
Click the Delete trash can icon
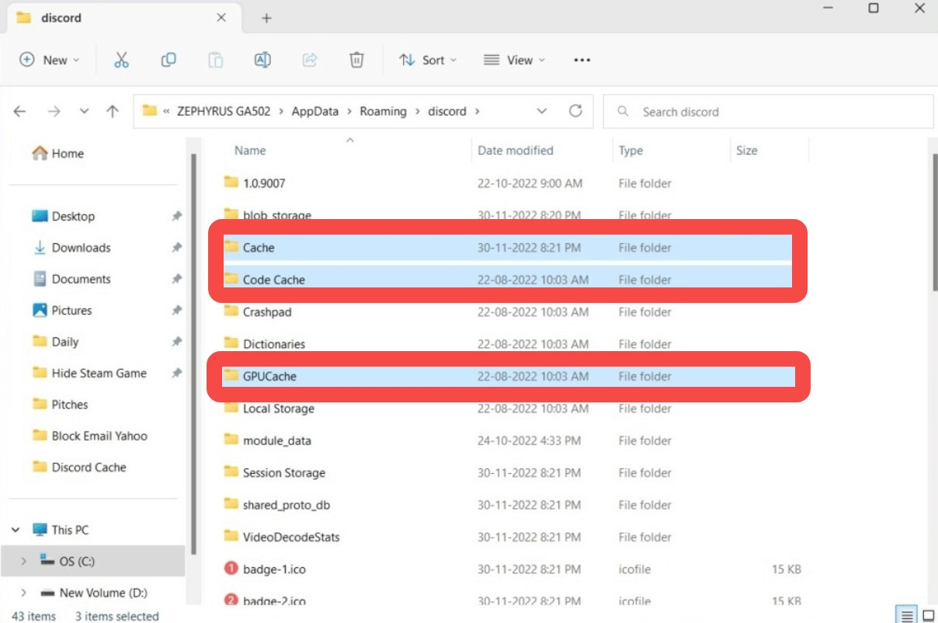pos(356,60)
